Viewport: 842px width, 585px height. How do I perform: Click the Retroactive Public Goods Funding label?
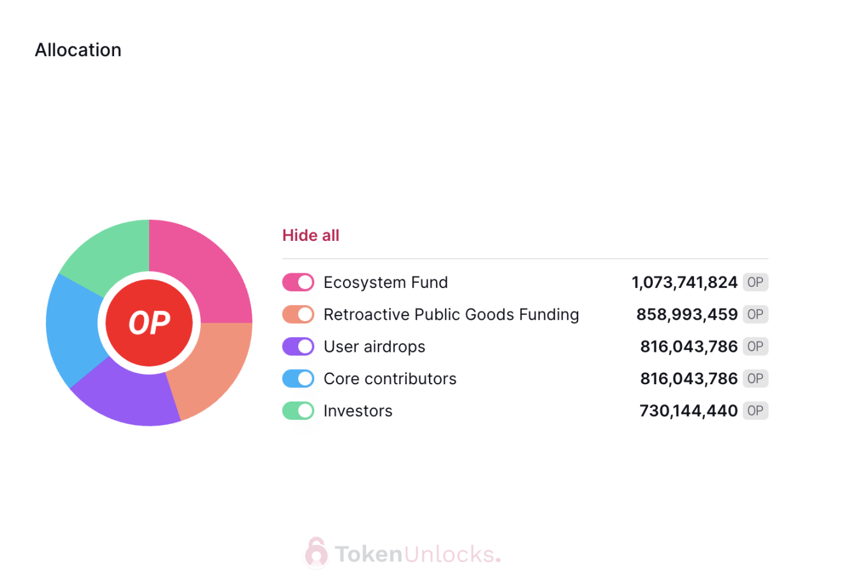click(x=451, y=314)
